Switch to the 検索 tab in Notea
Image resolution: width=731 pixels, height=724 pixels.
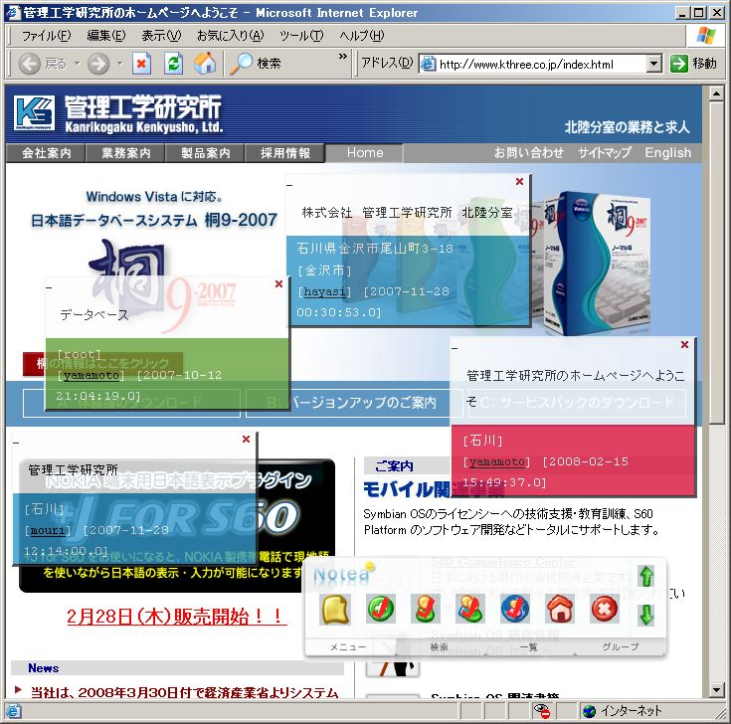tap(439, 647)
